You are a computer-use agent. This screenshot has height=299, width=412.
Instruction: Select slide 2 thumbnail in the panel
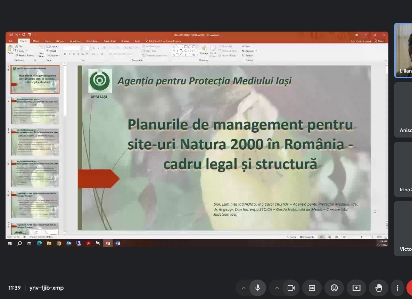35,111
